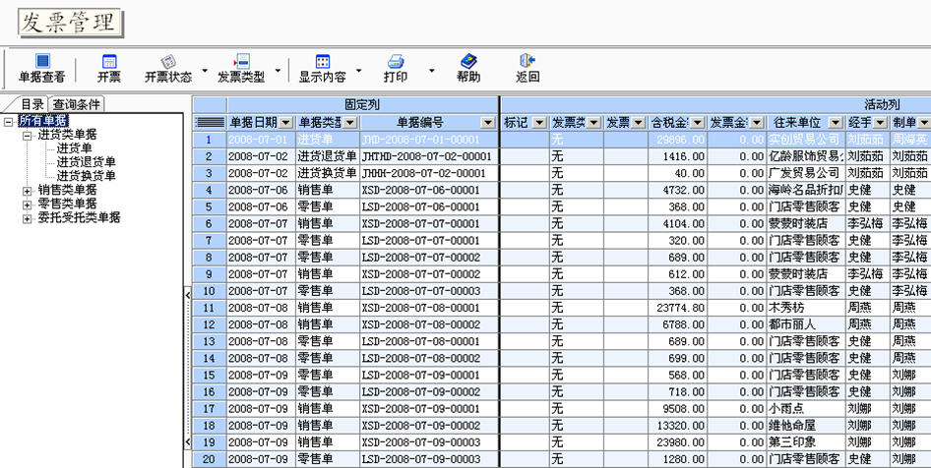Click the 开票 invoice icon
This screenshot has width=931, height=468.
point(108,61)
